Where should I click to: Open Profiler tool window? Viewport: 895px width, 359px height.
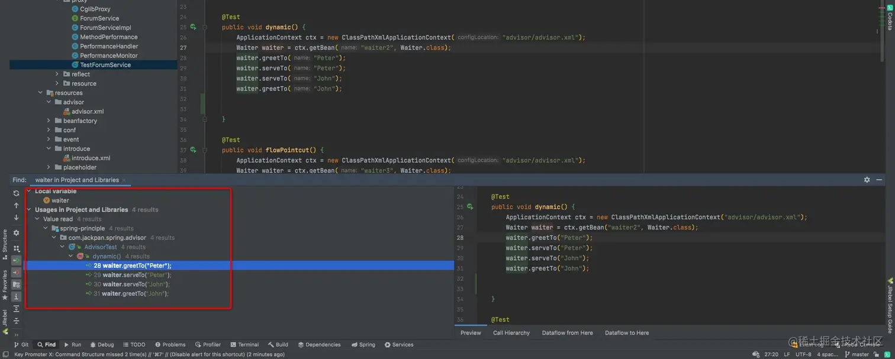[x=208, y=345]
